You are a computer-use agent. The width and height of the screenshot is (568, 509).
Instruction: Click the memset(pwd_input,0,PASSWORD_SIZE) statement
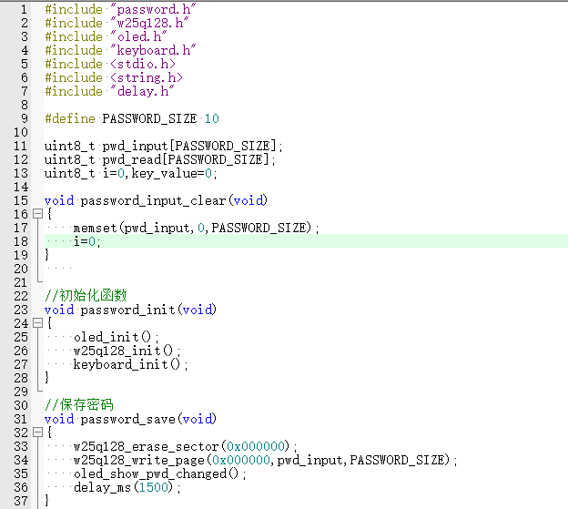click(196, 229)
